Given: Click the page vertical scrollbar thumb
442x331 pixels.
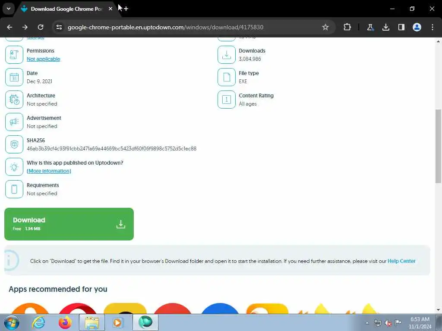Looking at the screenshot, I should coord(439,147).
